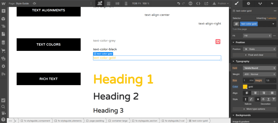Open the search magnifier in left sidebar

click(3, 107)
